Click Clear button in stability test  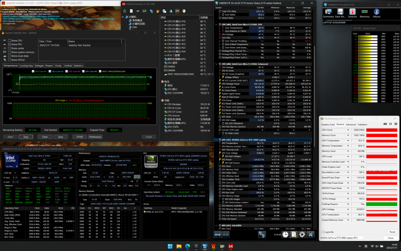coord(45,137)
